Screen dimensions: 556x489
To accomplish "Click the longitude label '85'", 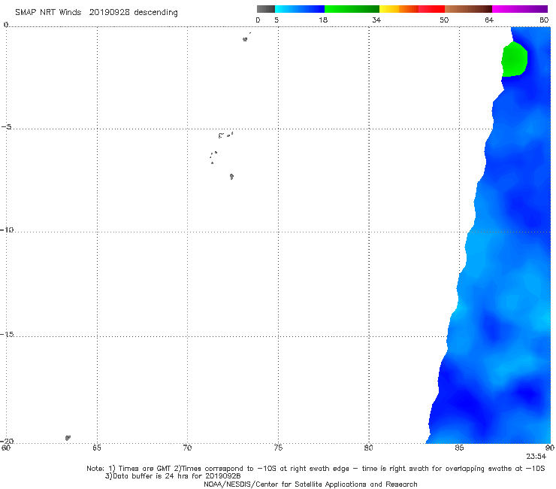I will tap(459, 448).
